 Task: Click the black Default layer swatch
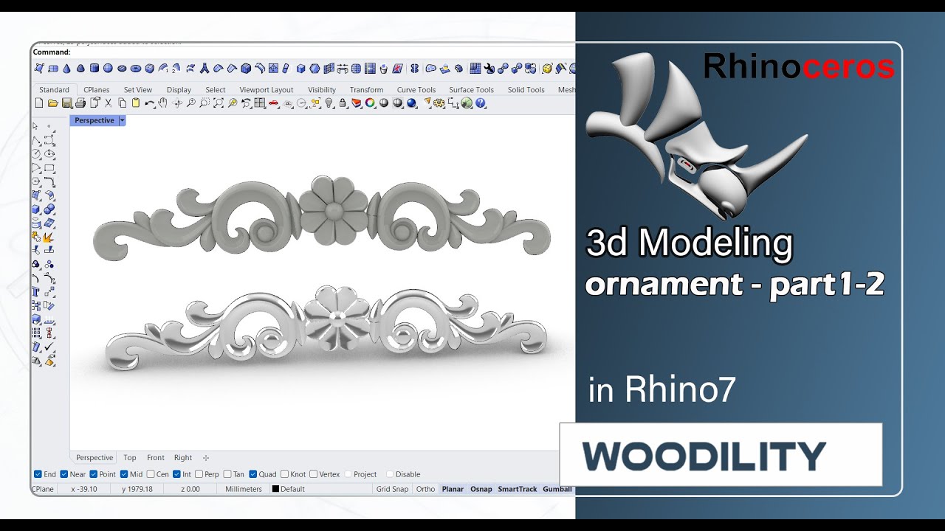(275, 489)
